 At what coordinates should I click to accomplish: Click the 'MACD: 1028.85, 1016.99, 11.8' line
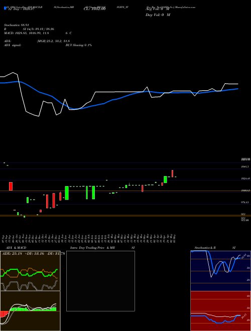(27, 33)
